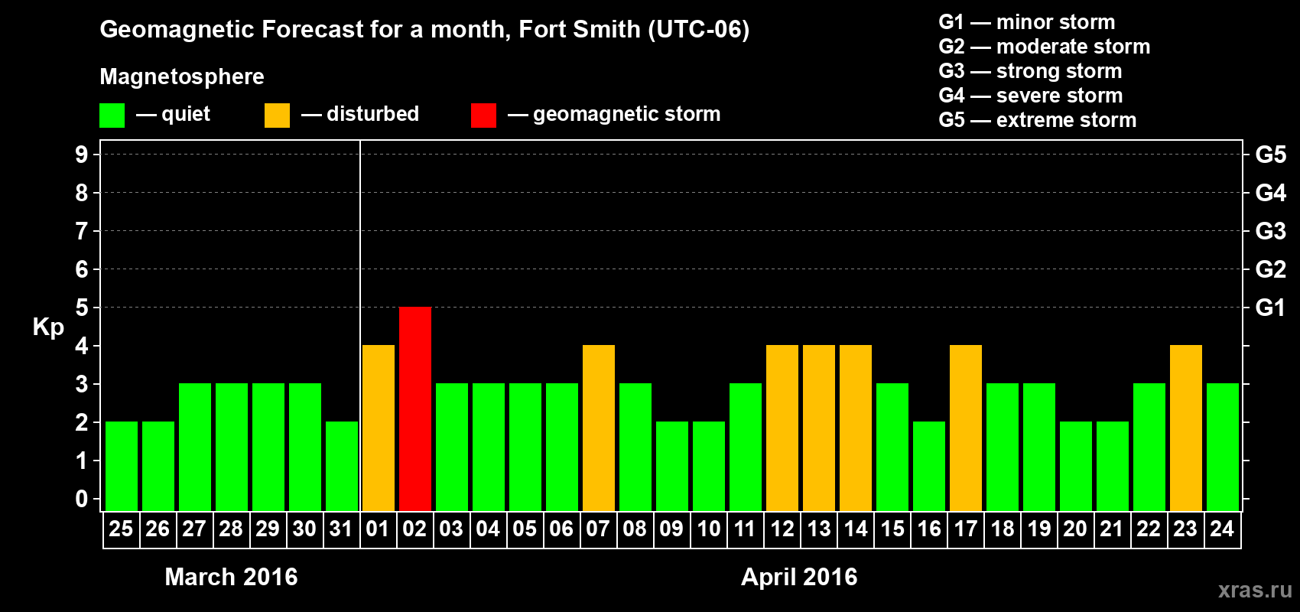Viewport: 1300px width, 612px height.
Task: Click date label 14 on the axis
Action: [855, 529]
